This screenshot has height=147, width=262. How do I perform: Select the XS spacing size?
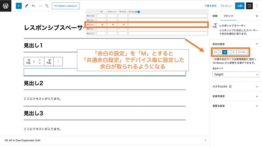point(215,52)
